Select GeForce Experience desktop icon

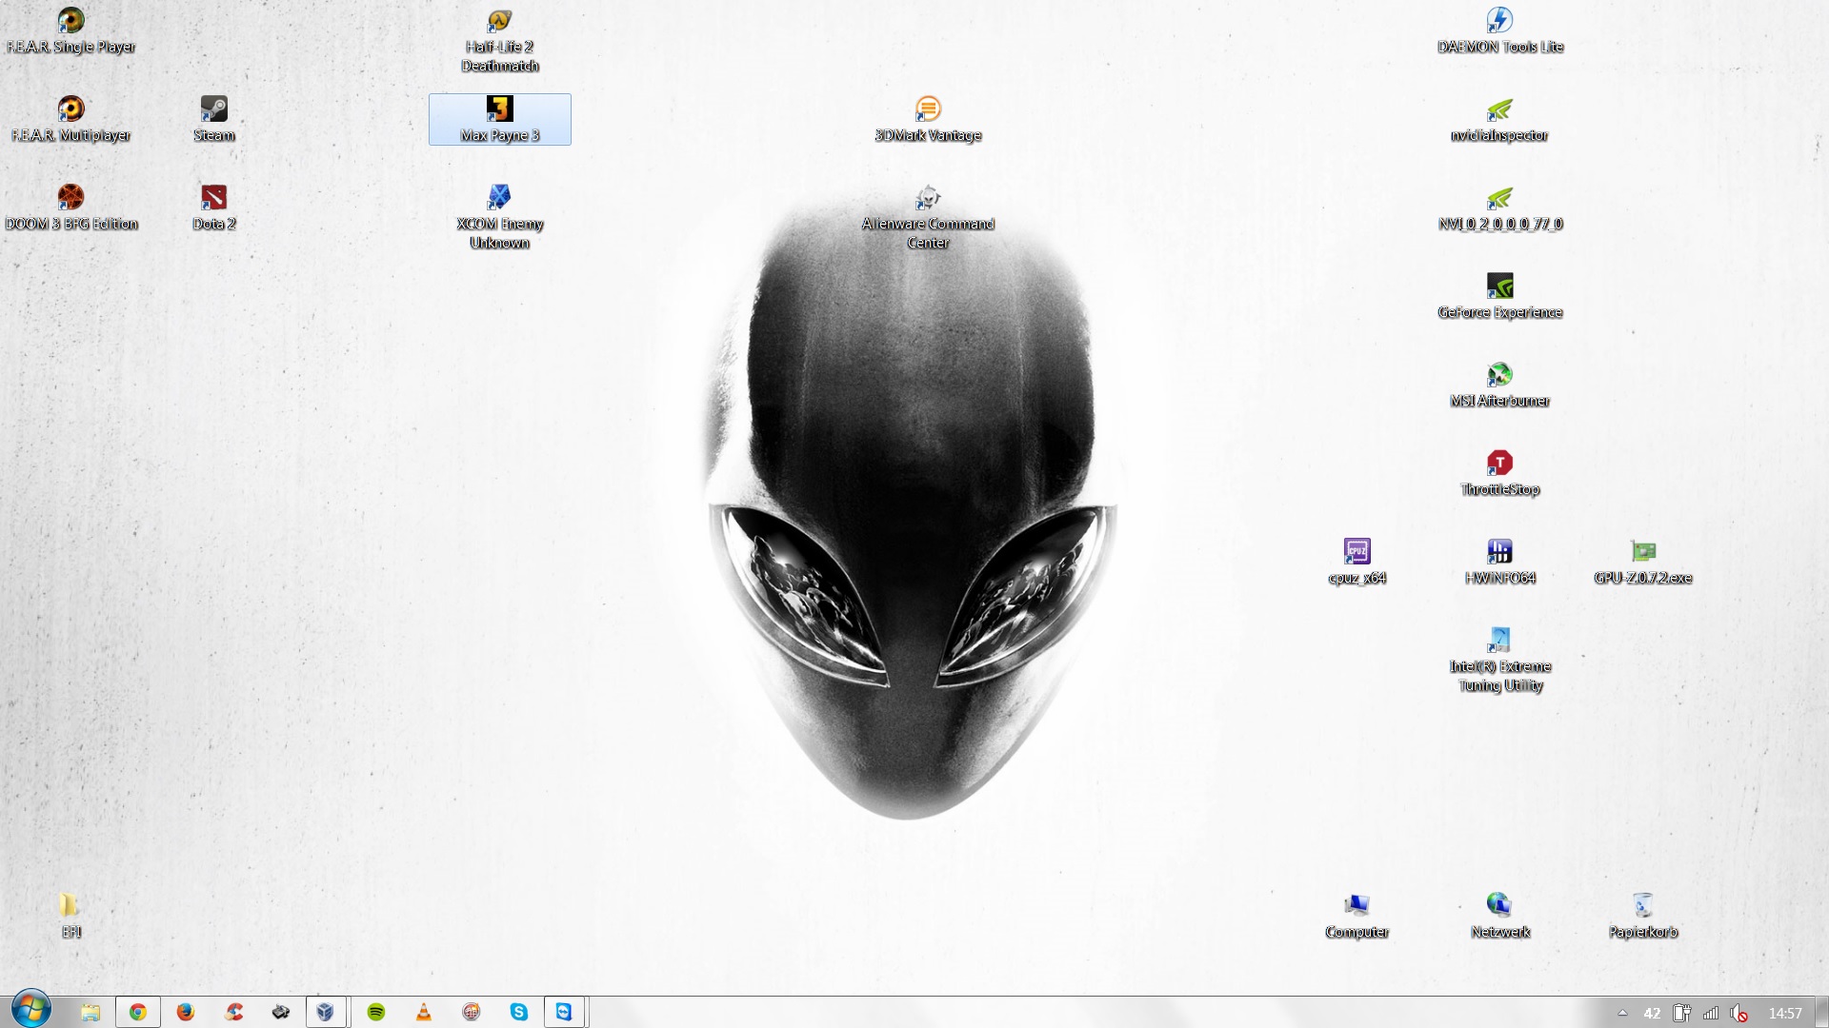coord(1500,296)
